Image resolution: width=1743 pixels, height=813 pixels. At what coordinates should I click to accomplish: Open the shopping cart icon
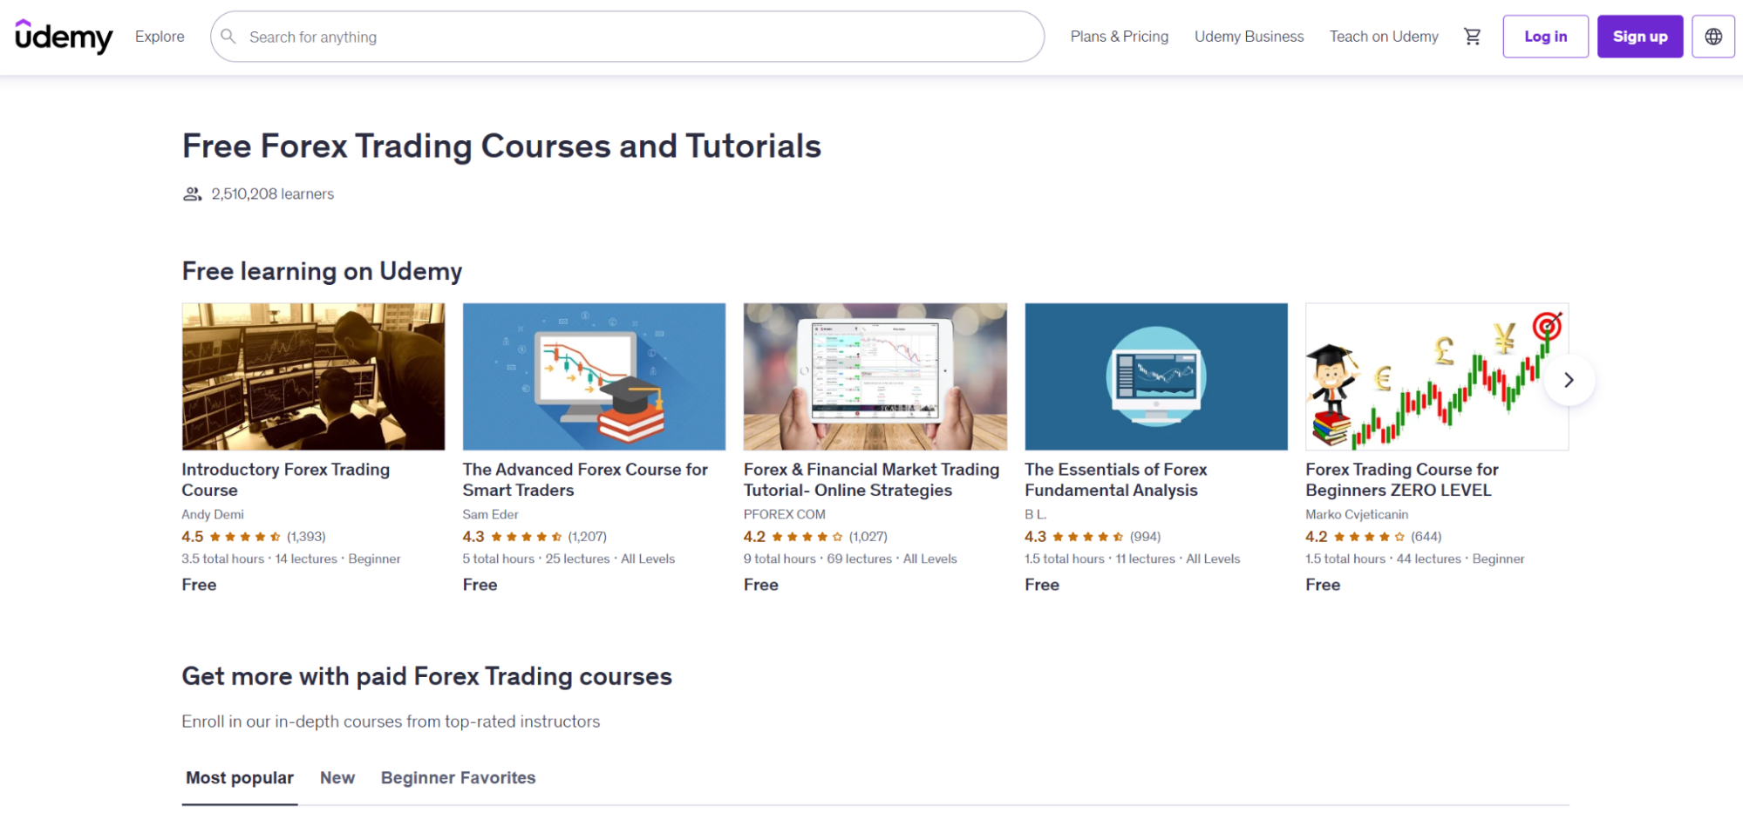(1472, 37)
